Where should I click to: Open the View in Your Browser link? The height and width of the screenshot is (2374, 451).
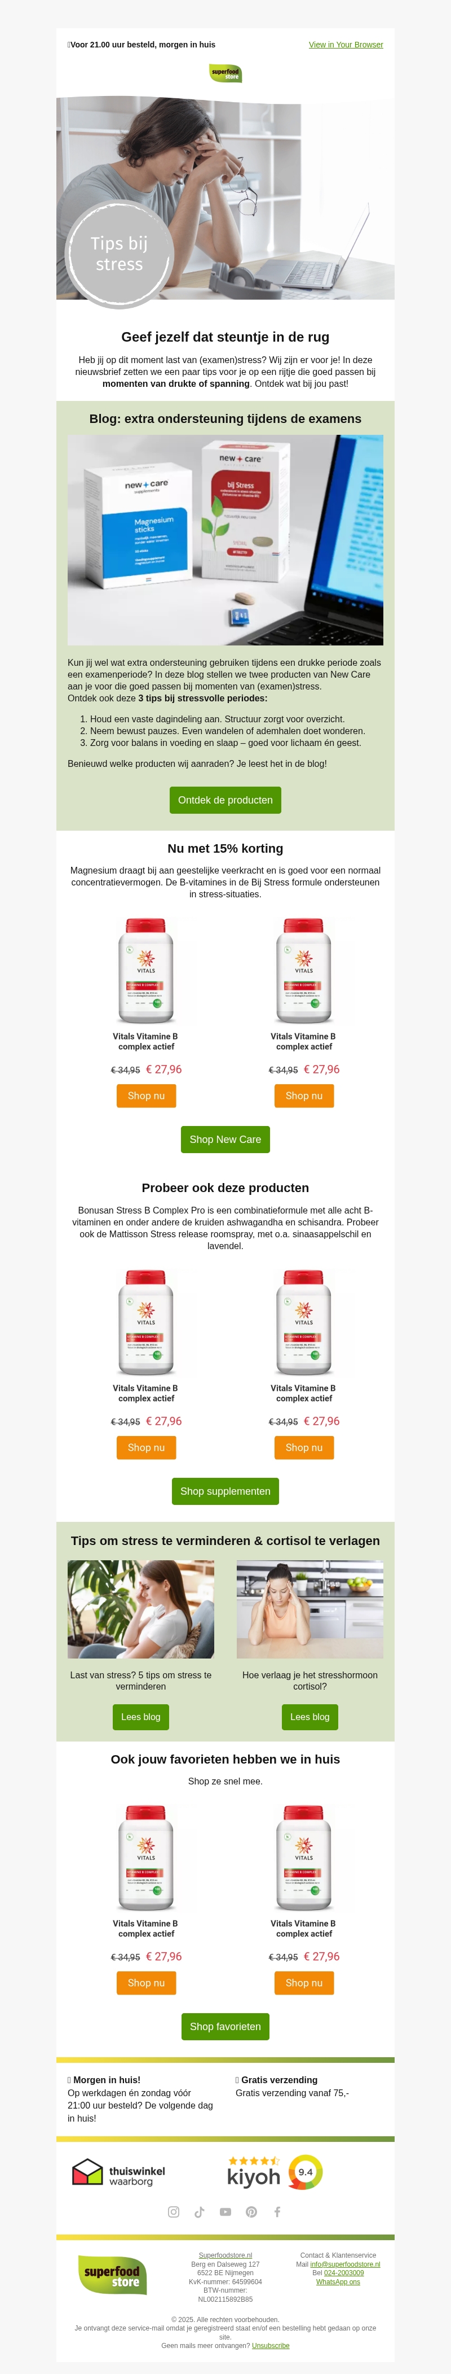tap(346, 45)
